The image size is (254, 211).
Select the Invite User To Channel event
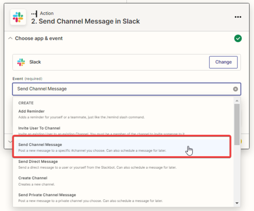coord(123,130)
